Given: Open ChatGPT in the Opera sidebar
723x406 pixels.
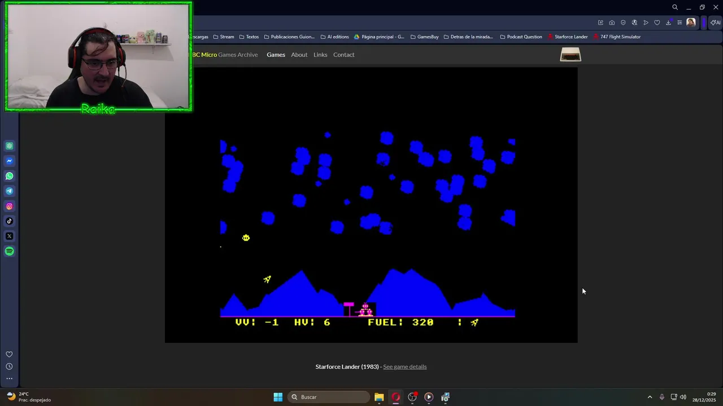Looking at the screenshot, I should click(10, 146).
